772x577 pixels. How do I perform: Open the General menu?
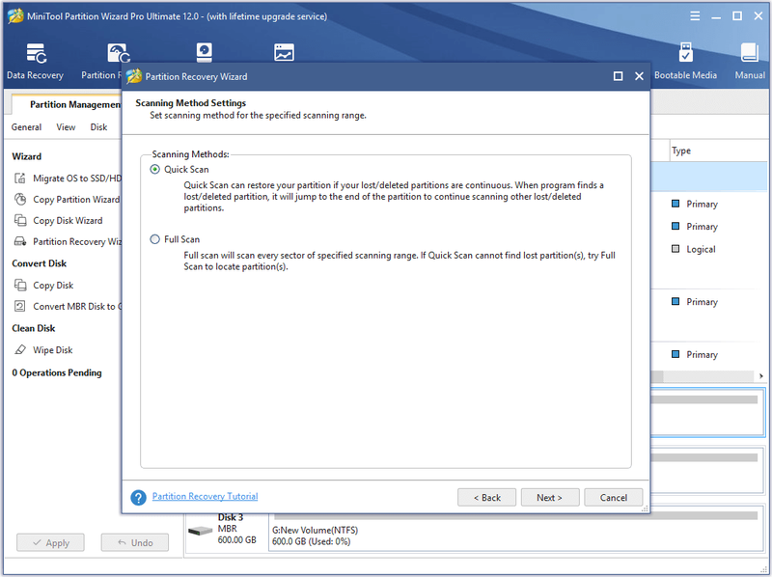pyautogui.click(x=27, y=127)
